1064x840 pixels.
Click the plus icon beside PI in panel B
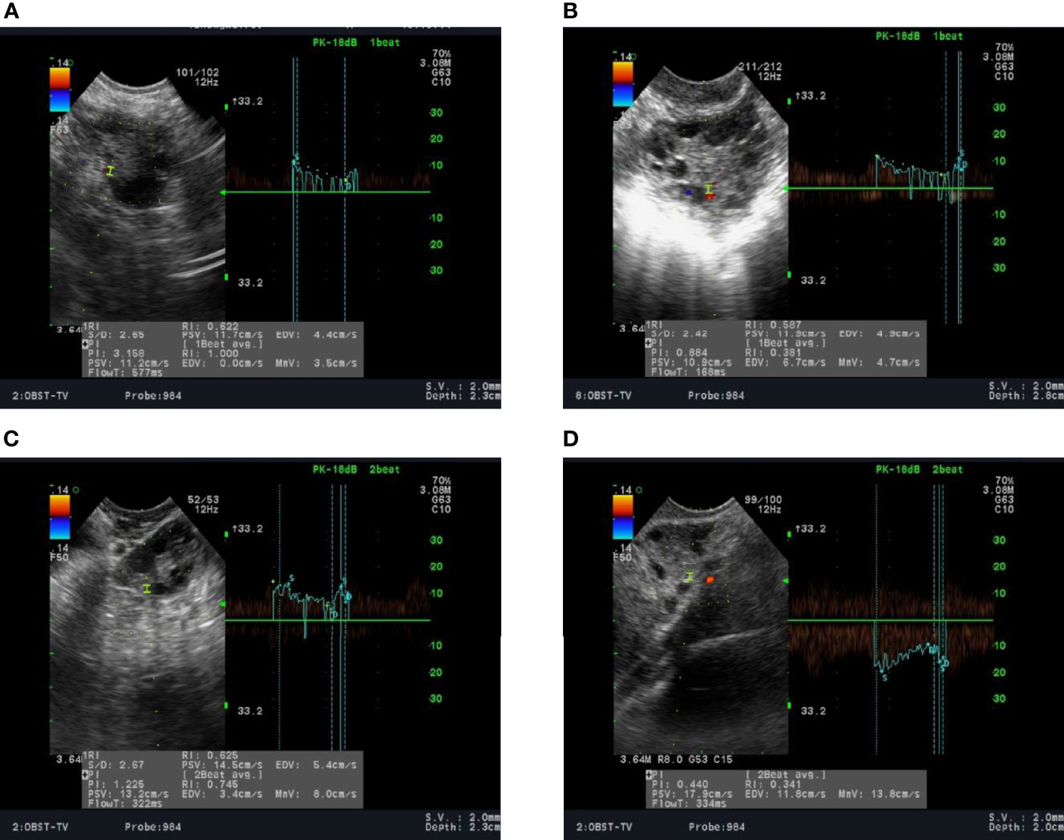648,342
